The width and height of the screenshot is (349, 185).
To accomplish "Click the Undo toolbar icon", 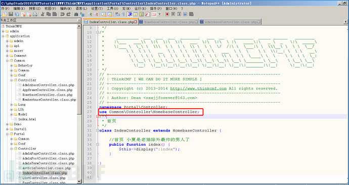I will point(62,14).
